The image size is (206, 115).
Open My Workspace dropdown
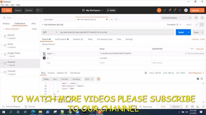point(93,10)
